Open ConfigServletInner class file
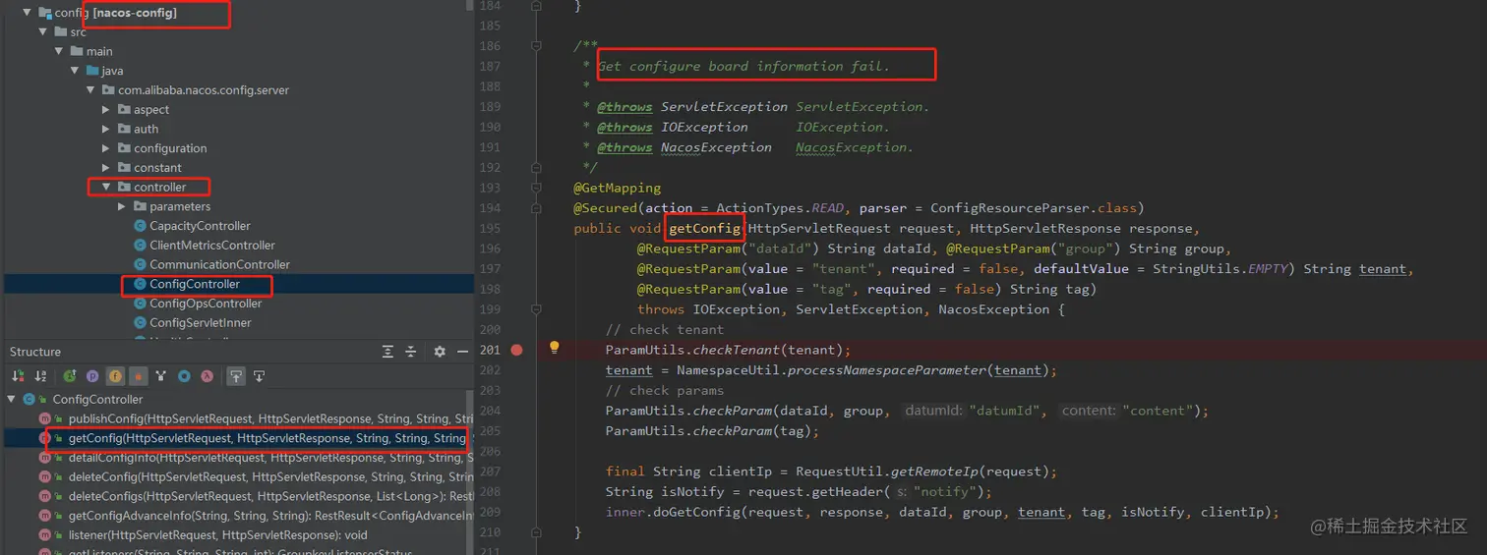Screen dimensions: 1487x555 pos(200,323)
